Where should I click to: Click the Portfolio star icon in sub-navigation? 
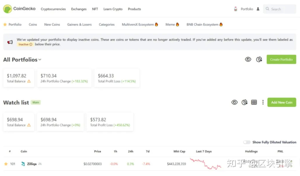click(5, 24)
